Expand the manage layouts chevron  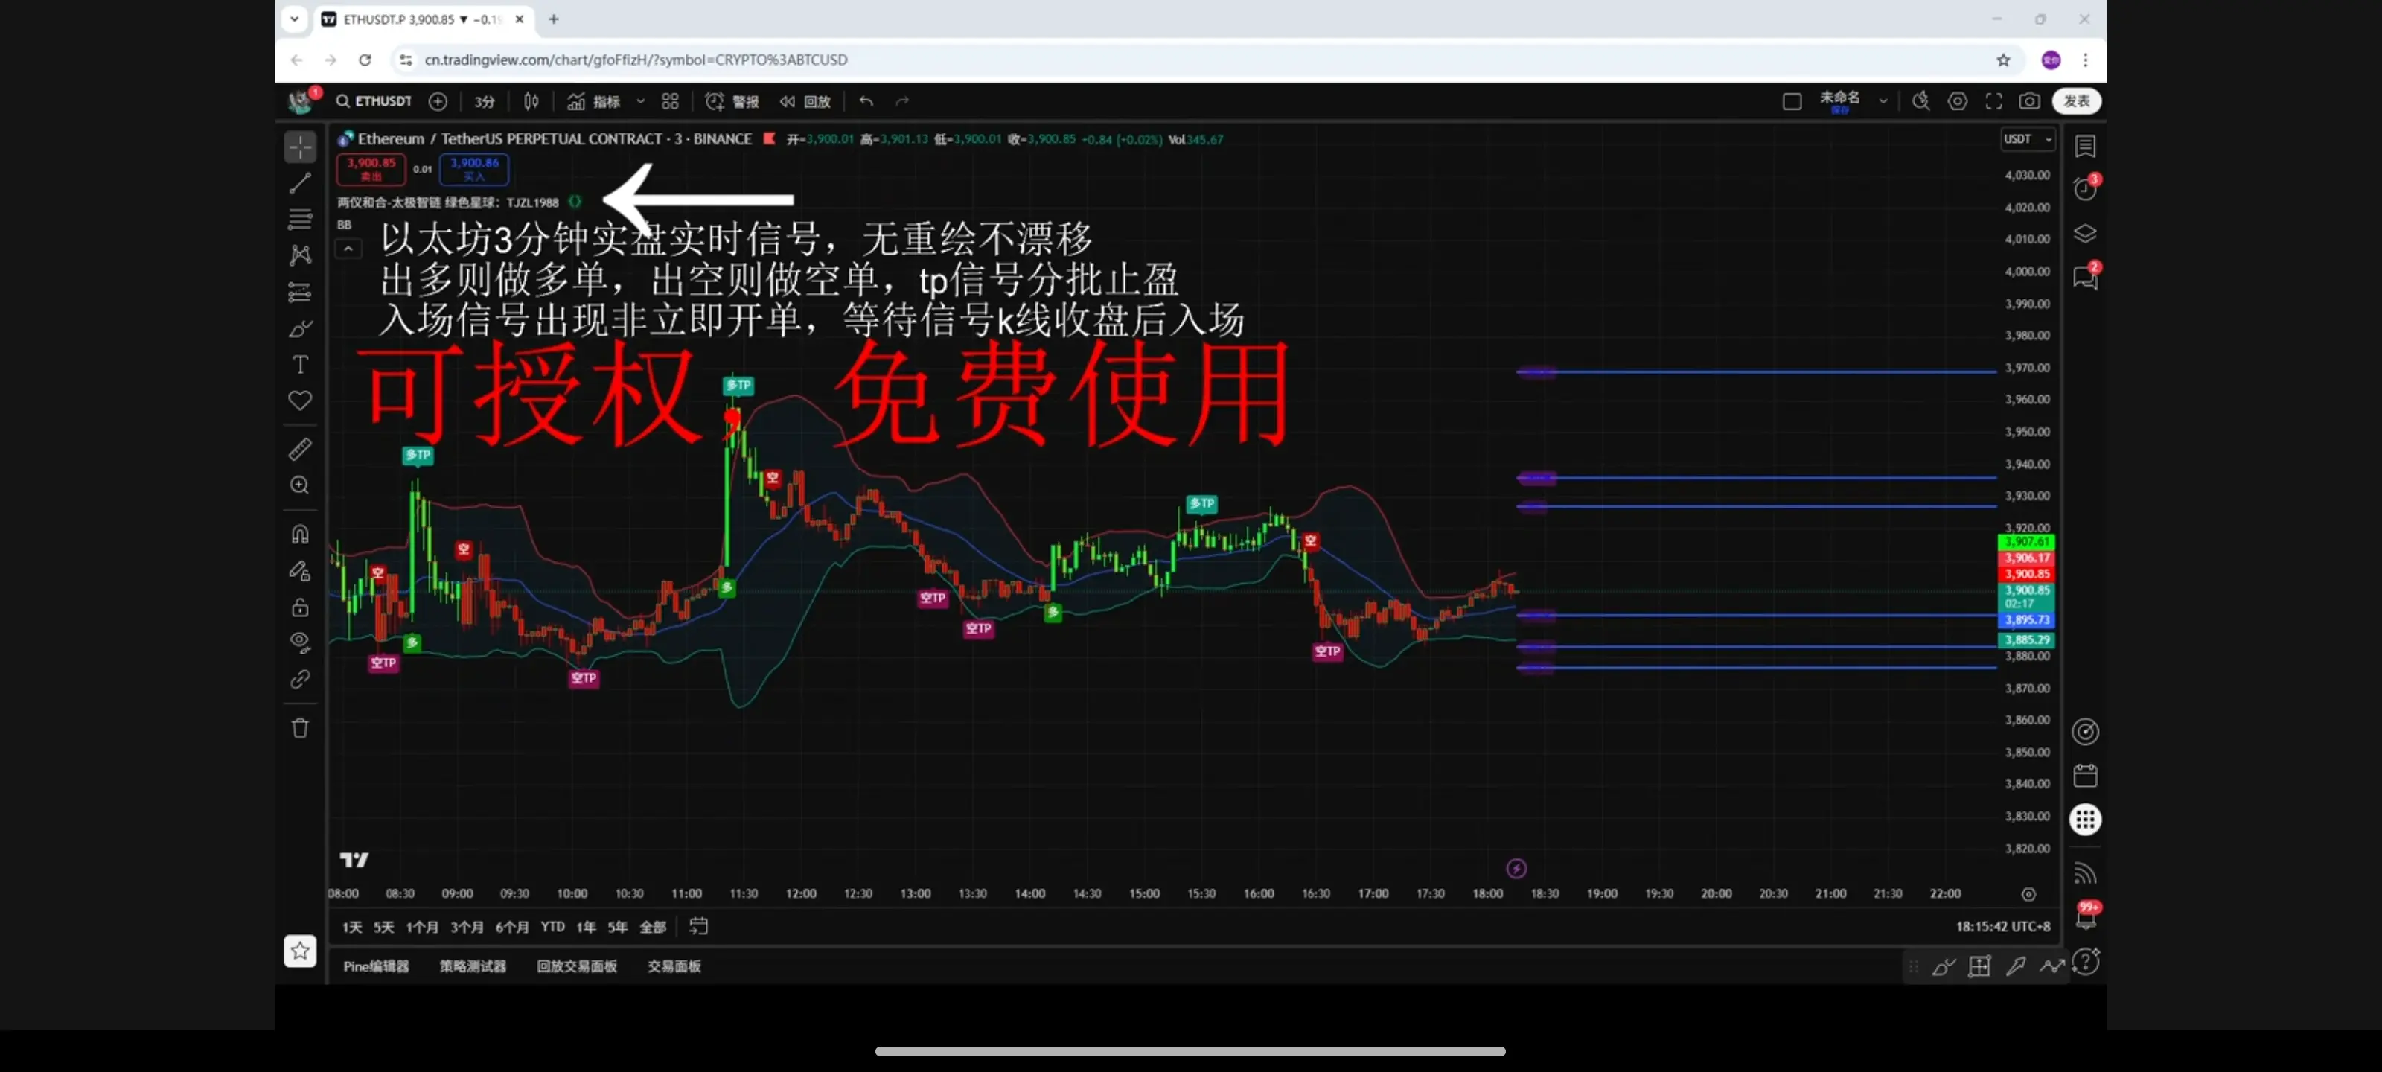coord(1883,102)
